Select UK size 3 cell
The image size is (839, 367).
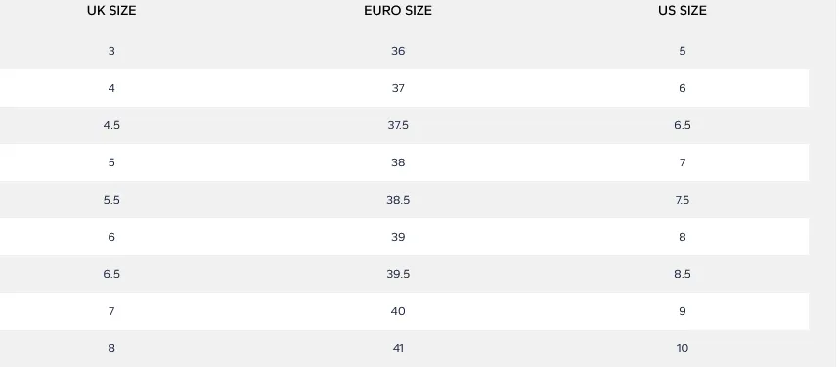coord(111,51)
